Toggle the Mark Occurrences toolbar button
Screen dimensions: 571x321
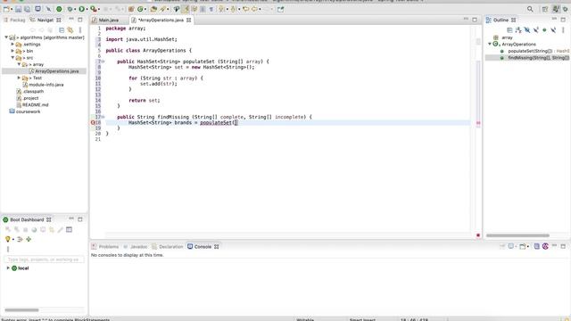coord(186,9)
